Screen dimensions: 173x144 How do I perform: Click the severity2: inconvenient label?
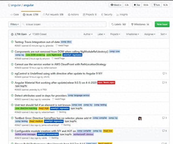(48, 134)
